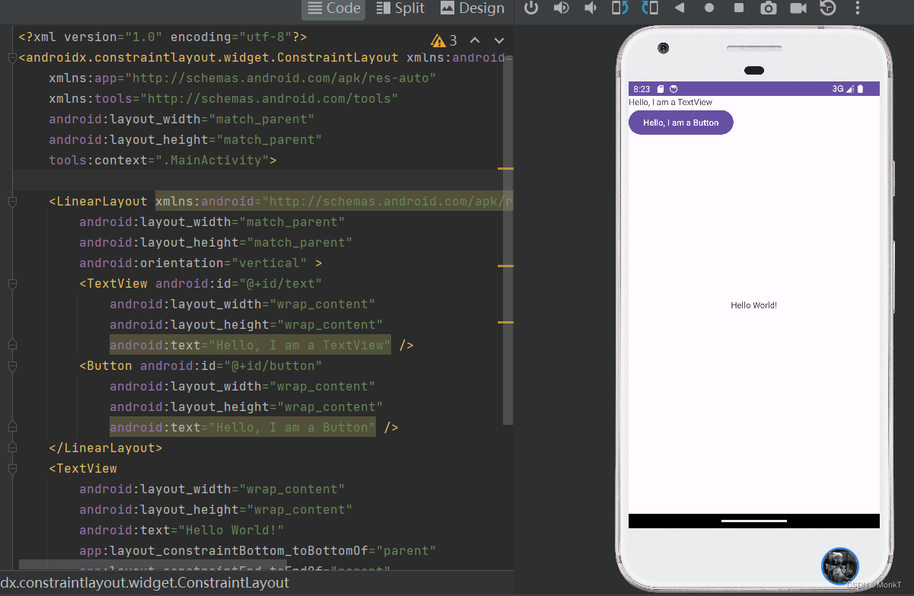The width and height of the screenshot is (914, 596).
Task: Click the xmlns:app res-auto line
Action: 243,78
